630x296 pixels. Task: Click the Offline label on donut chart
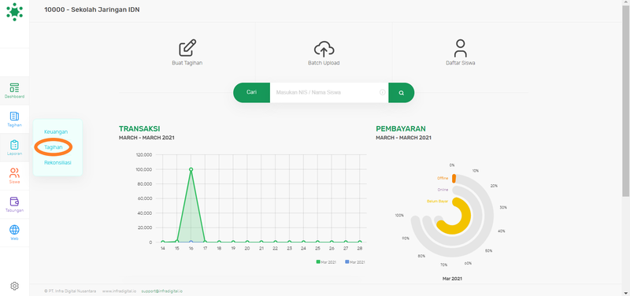pyautogui.click(x=443, y=179)
